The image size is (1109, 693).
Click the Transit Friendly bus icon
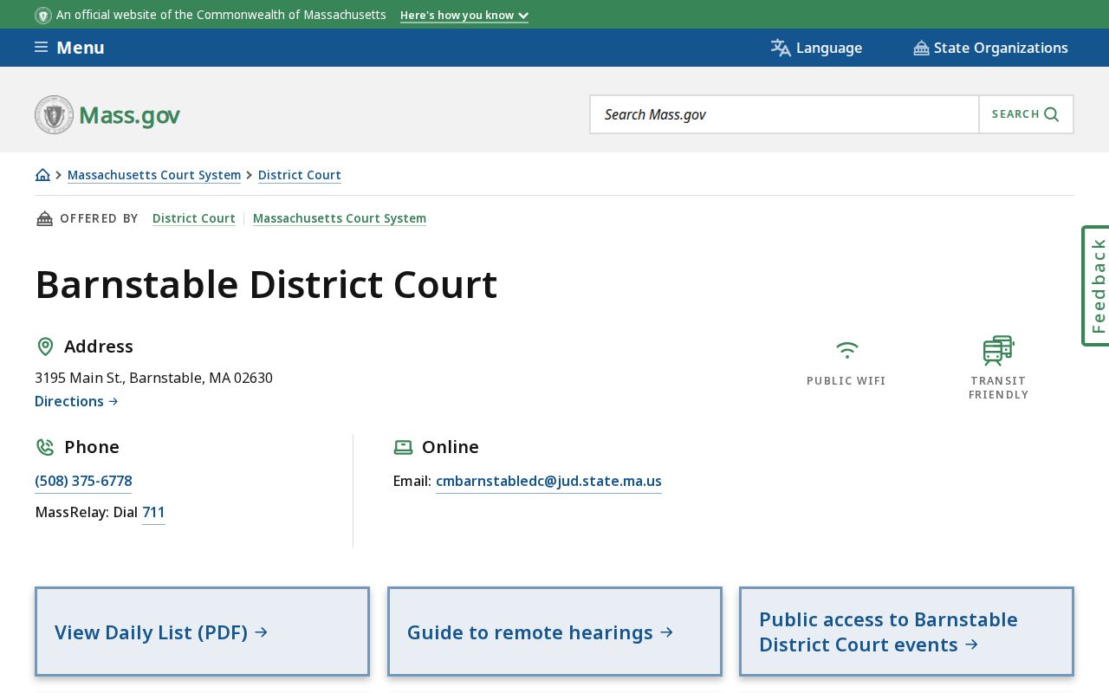coord(998,350)
